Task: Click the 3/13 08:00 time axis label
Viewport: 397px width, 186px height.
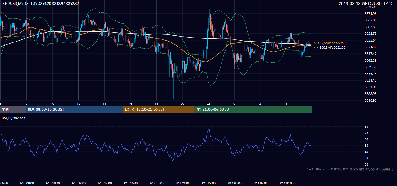Action: coord(26,183)
